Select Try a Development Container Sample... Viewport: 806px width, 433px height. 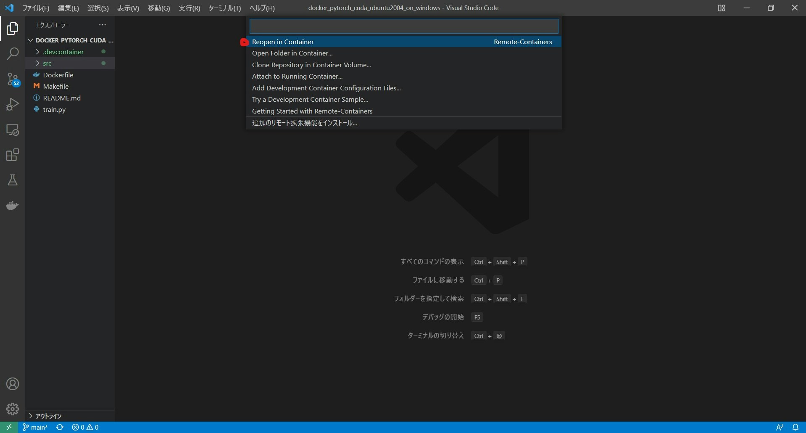click(x=404, y=100)
